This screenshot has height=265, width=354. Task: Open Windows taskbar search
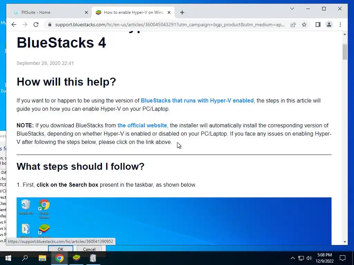[25, 258]
